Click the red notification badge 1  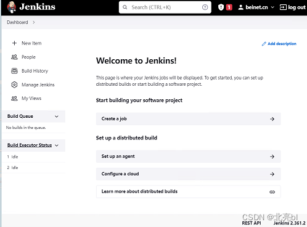[229, 7]
